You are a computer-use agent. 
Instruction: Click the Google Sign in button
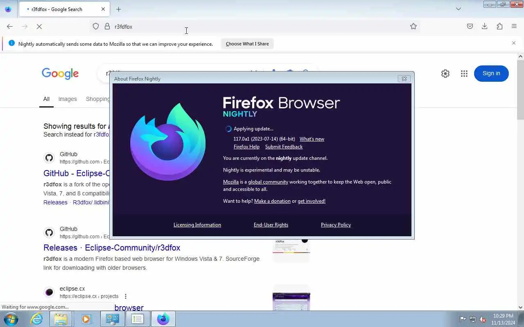tap(491, 74)
